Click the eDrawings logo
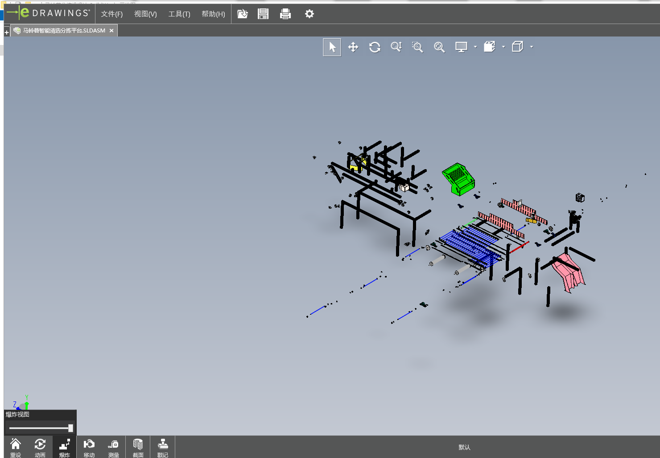660x458 pixels. (48, 13)
